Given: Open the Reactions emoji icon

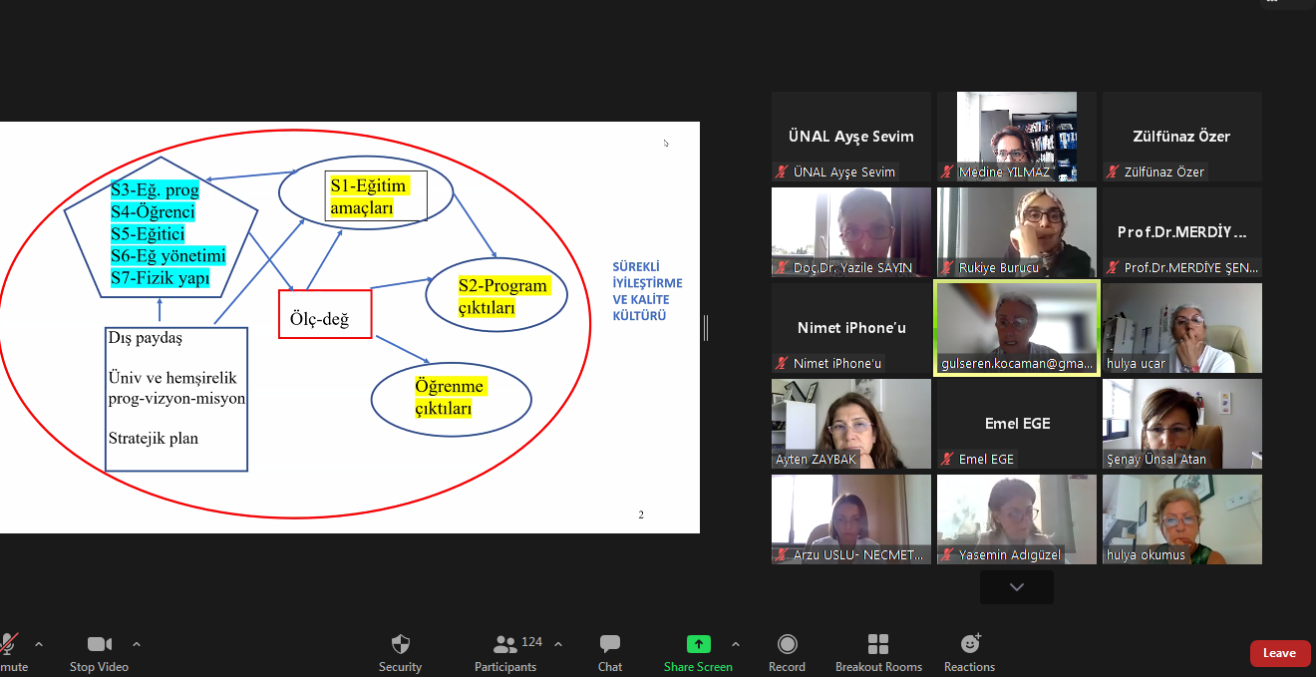Looking at the screenshot, I should pos(970,644).
